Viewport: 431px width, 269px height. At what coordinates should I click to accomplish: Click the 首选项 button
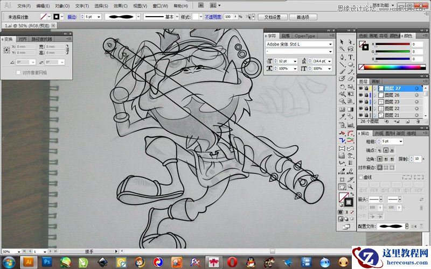(x=303, y=17)
